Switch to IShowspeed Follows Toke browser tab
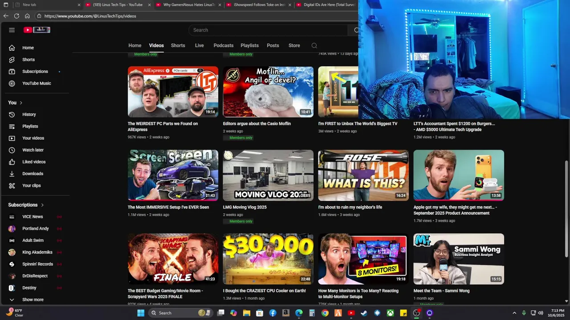570x320 pixels. (x=258, y=5)
